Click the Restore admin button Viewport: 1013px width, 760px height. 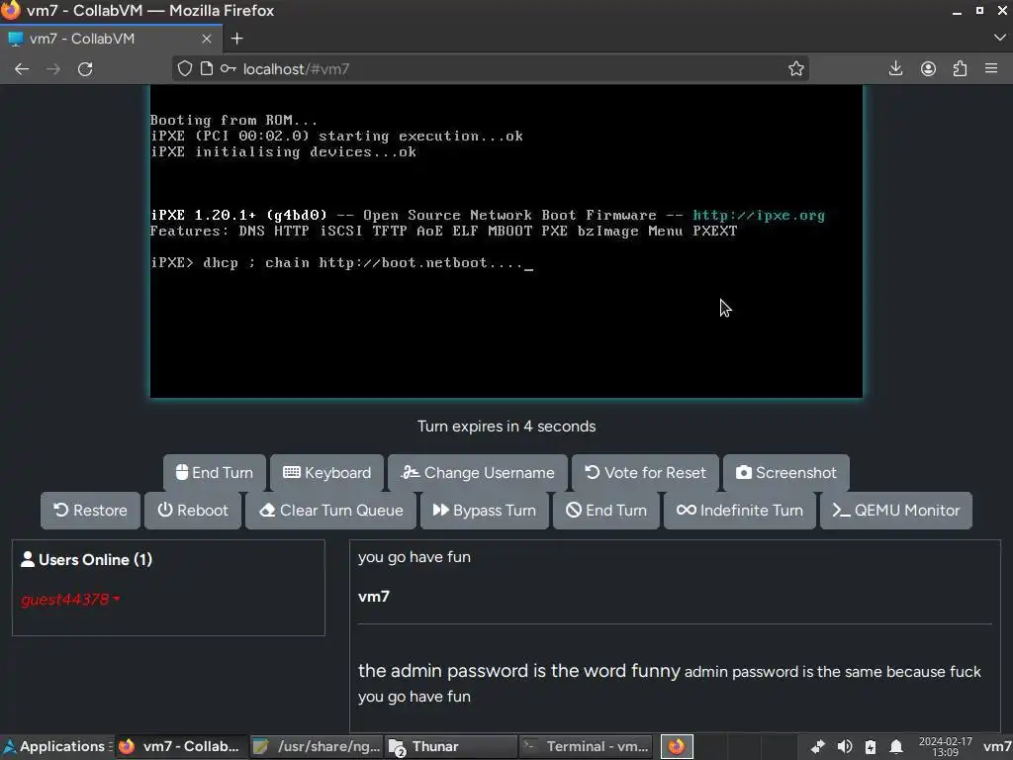coord(90,511)
